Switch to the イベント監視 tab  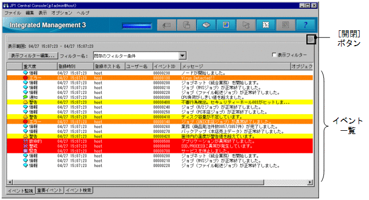click(20, 191)
